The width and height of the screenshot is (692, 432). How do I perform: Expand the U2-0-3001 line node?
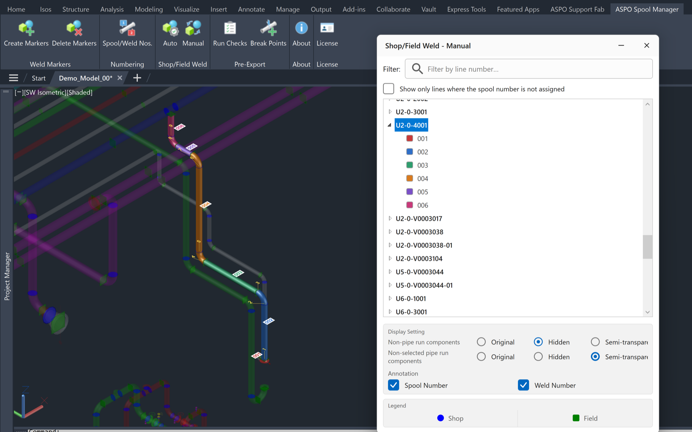point(390,111)
